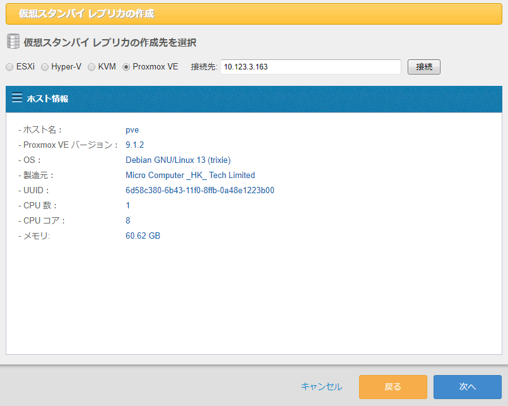Click the キャンセル link
The width and height of the screenshot is (508, 406).
(321, 386)
